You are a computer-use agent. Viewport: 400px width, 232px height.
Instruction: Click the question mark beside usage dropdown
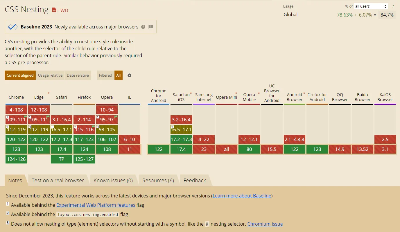393,6
